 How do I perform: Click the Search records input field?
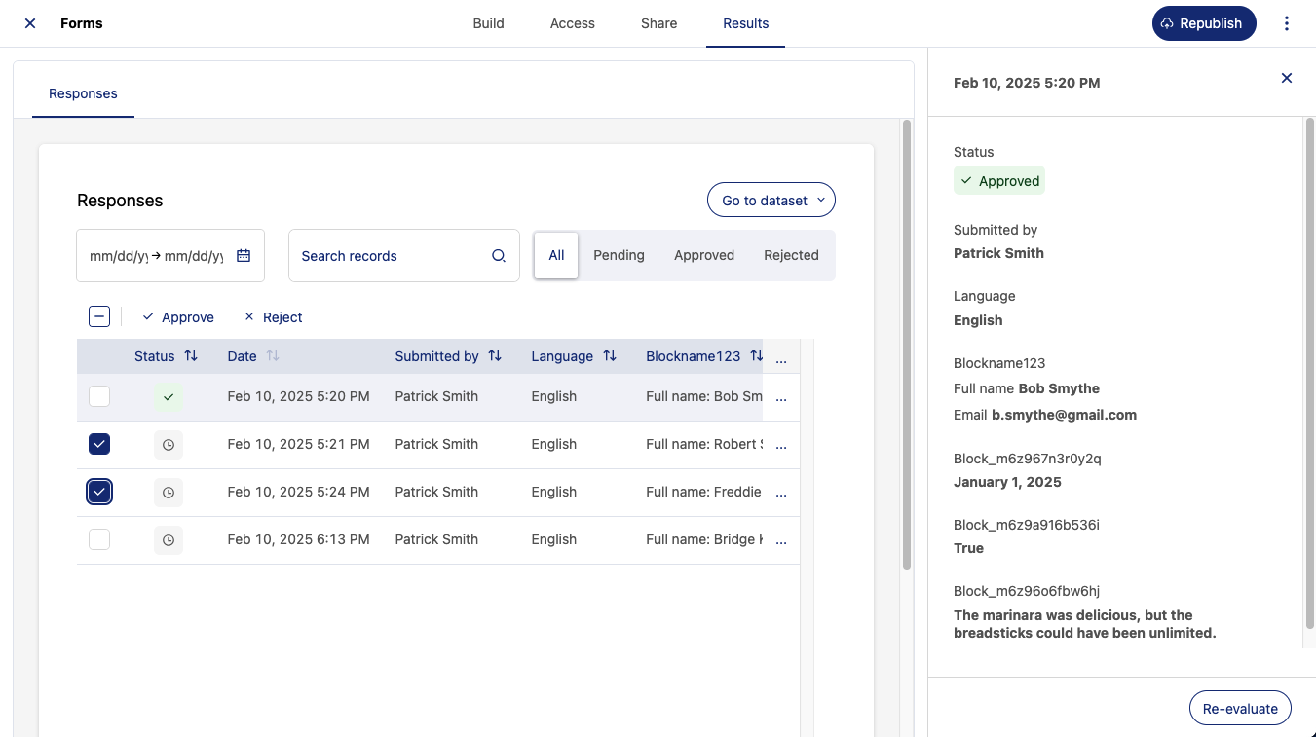click(390, 256)
